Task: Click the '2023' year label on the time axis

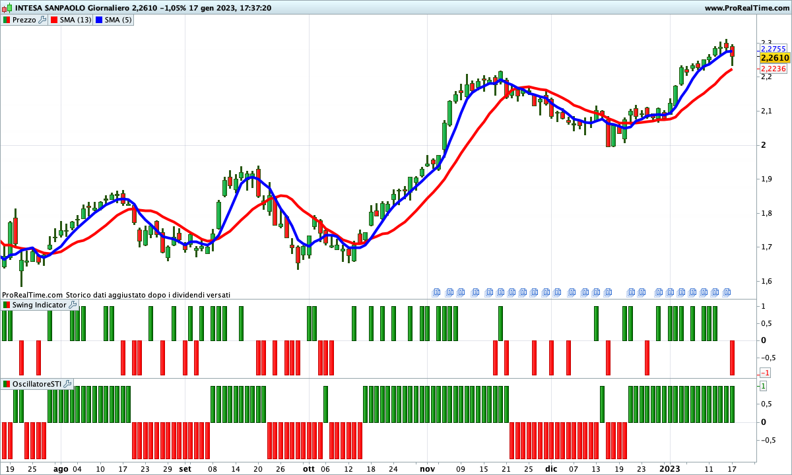Action: (669, 469)
